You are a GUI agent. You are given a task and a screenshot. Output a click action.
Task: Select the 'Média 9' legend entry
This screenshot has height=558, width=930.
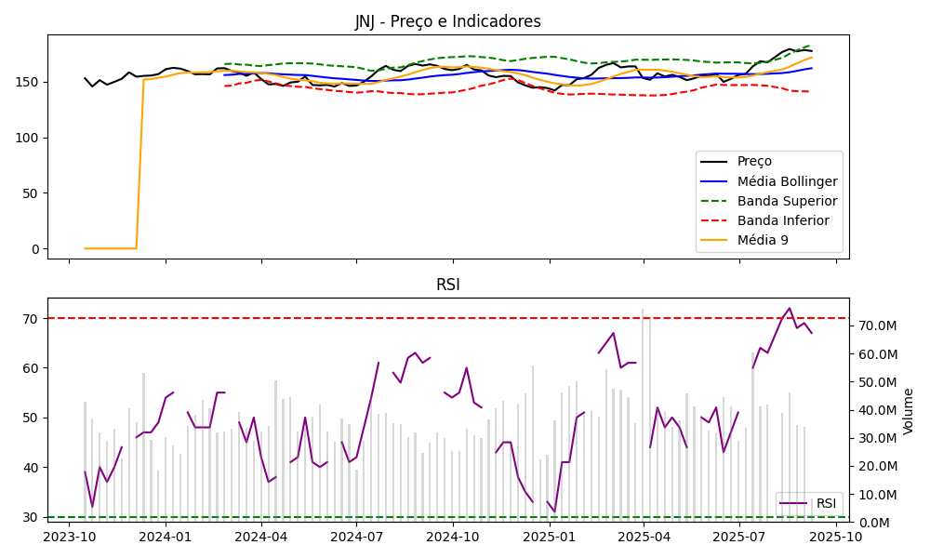click(x=764, y=242)
